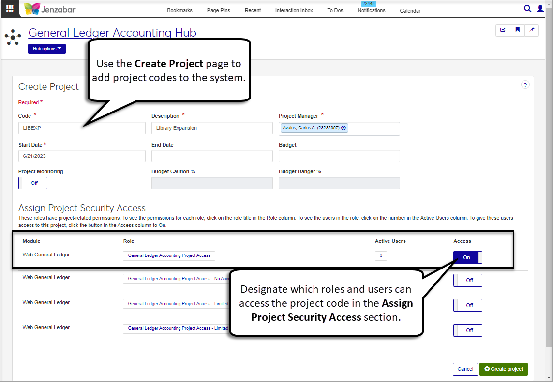Click the bookmark page icon
Viewport: 553px width, 382px height.
point(517,30)
